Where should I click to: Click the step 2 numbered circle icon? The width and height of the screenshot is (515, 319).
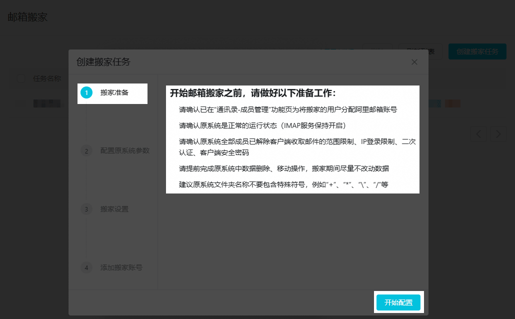[x=86, y=150]
